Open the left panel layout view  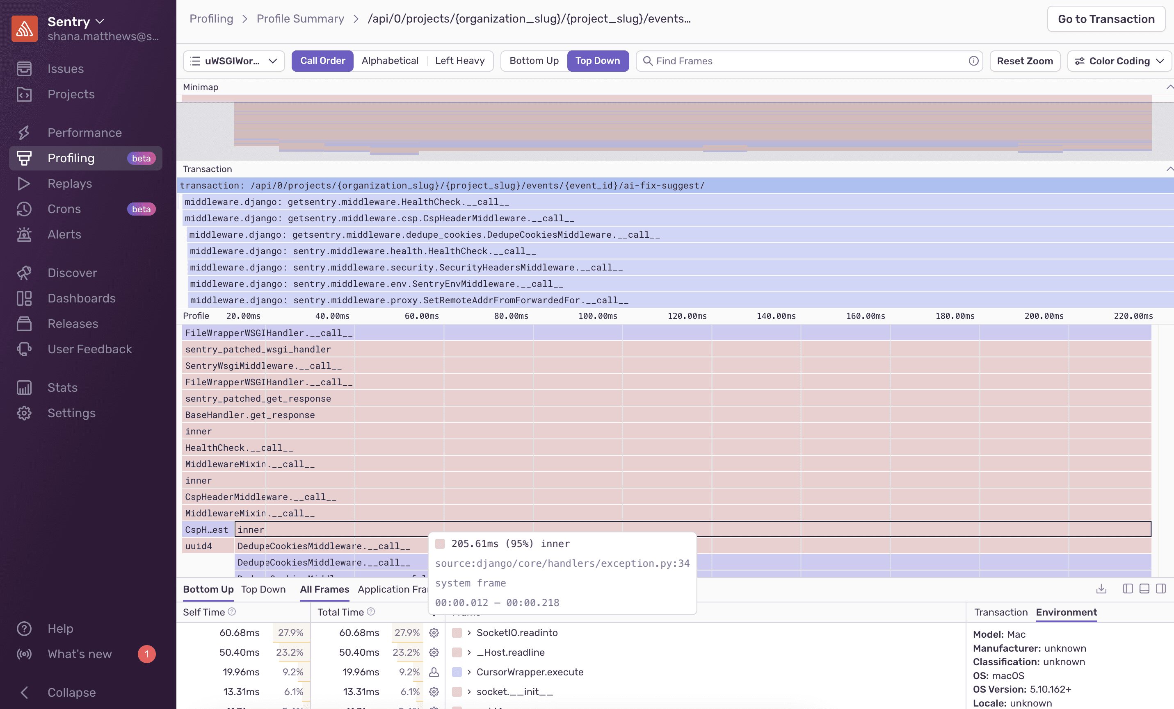coord(1127,589)
